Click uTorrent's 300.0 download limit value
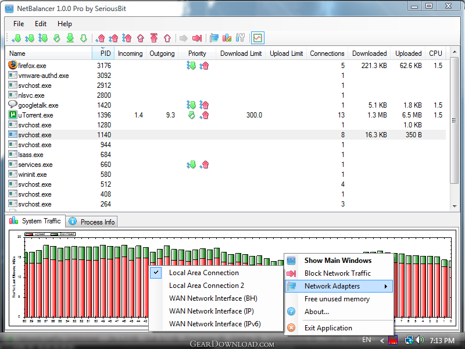465x349 pixels. coord(254,115)
